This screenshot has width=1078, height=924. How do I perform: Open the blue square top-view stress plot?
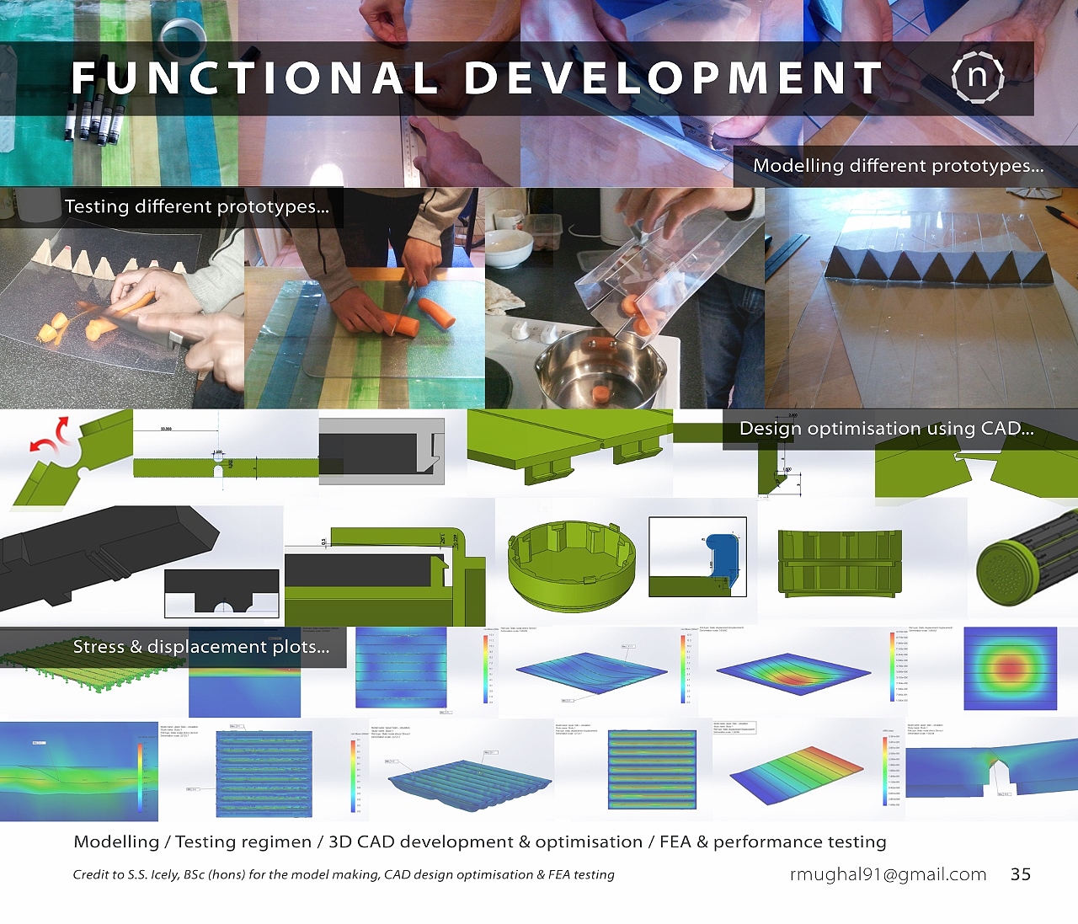(402, 667)
